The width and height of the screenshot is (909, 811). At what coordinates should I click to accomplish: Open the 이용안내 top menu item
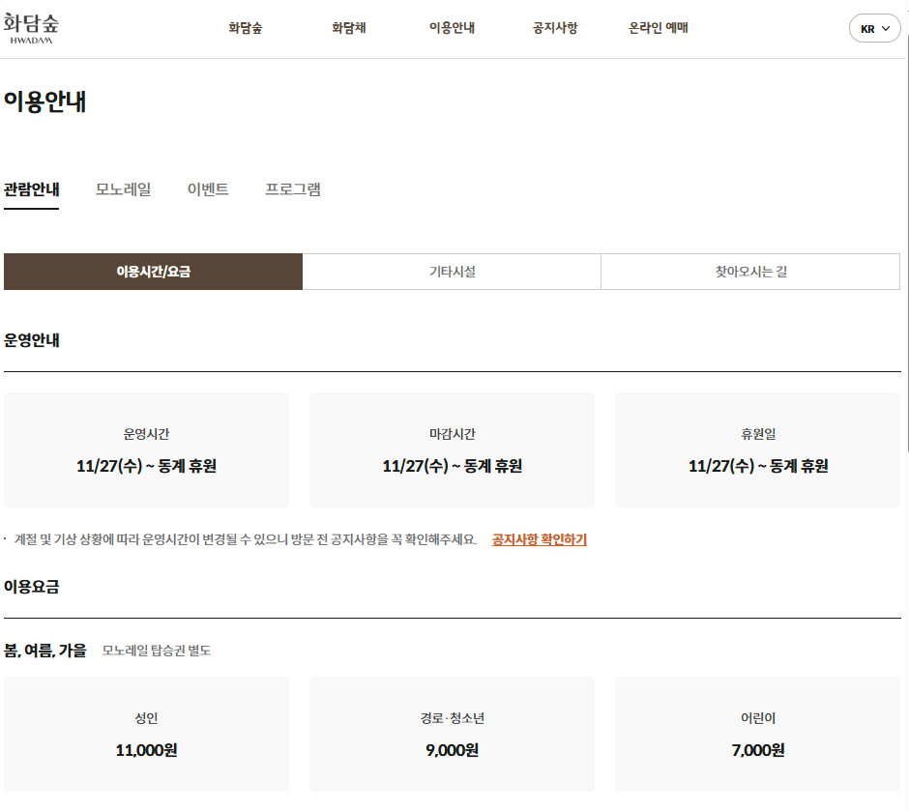(452, 28)
